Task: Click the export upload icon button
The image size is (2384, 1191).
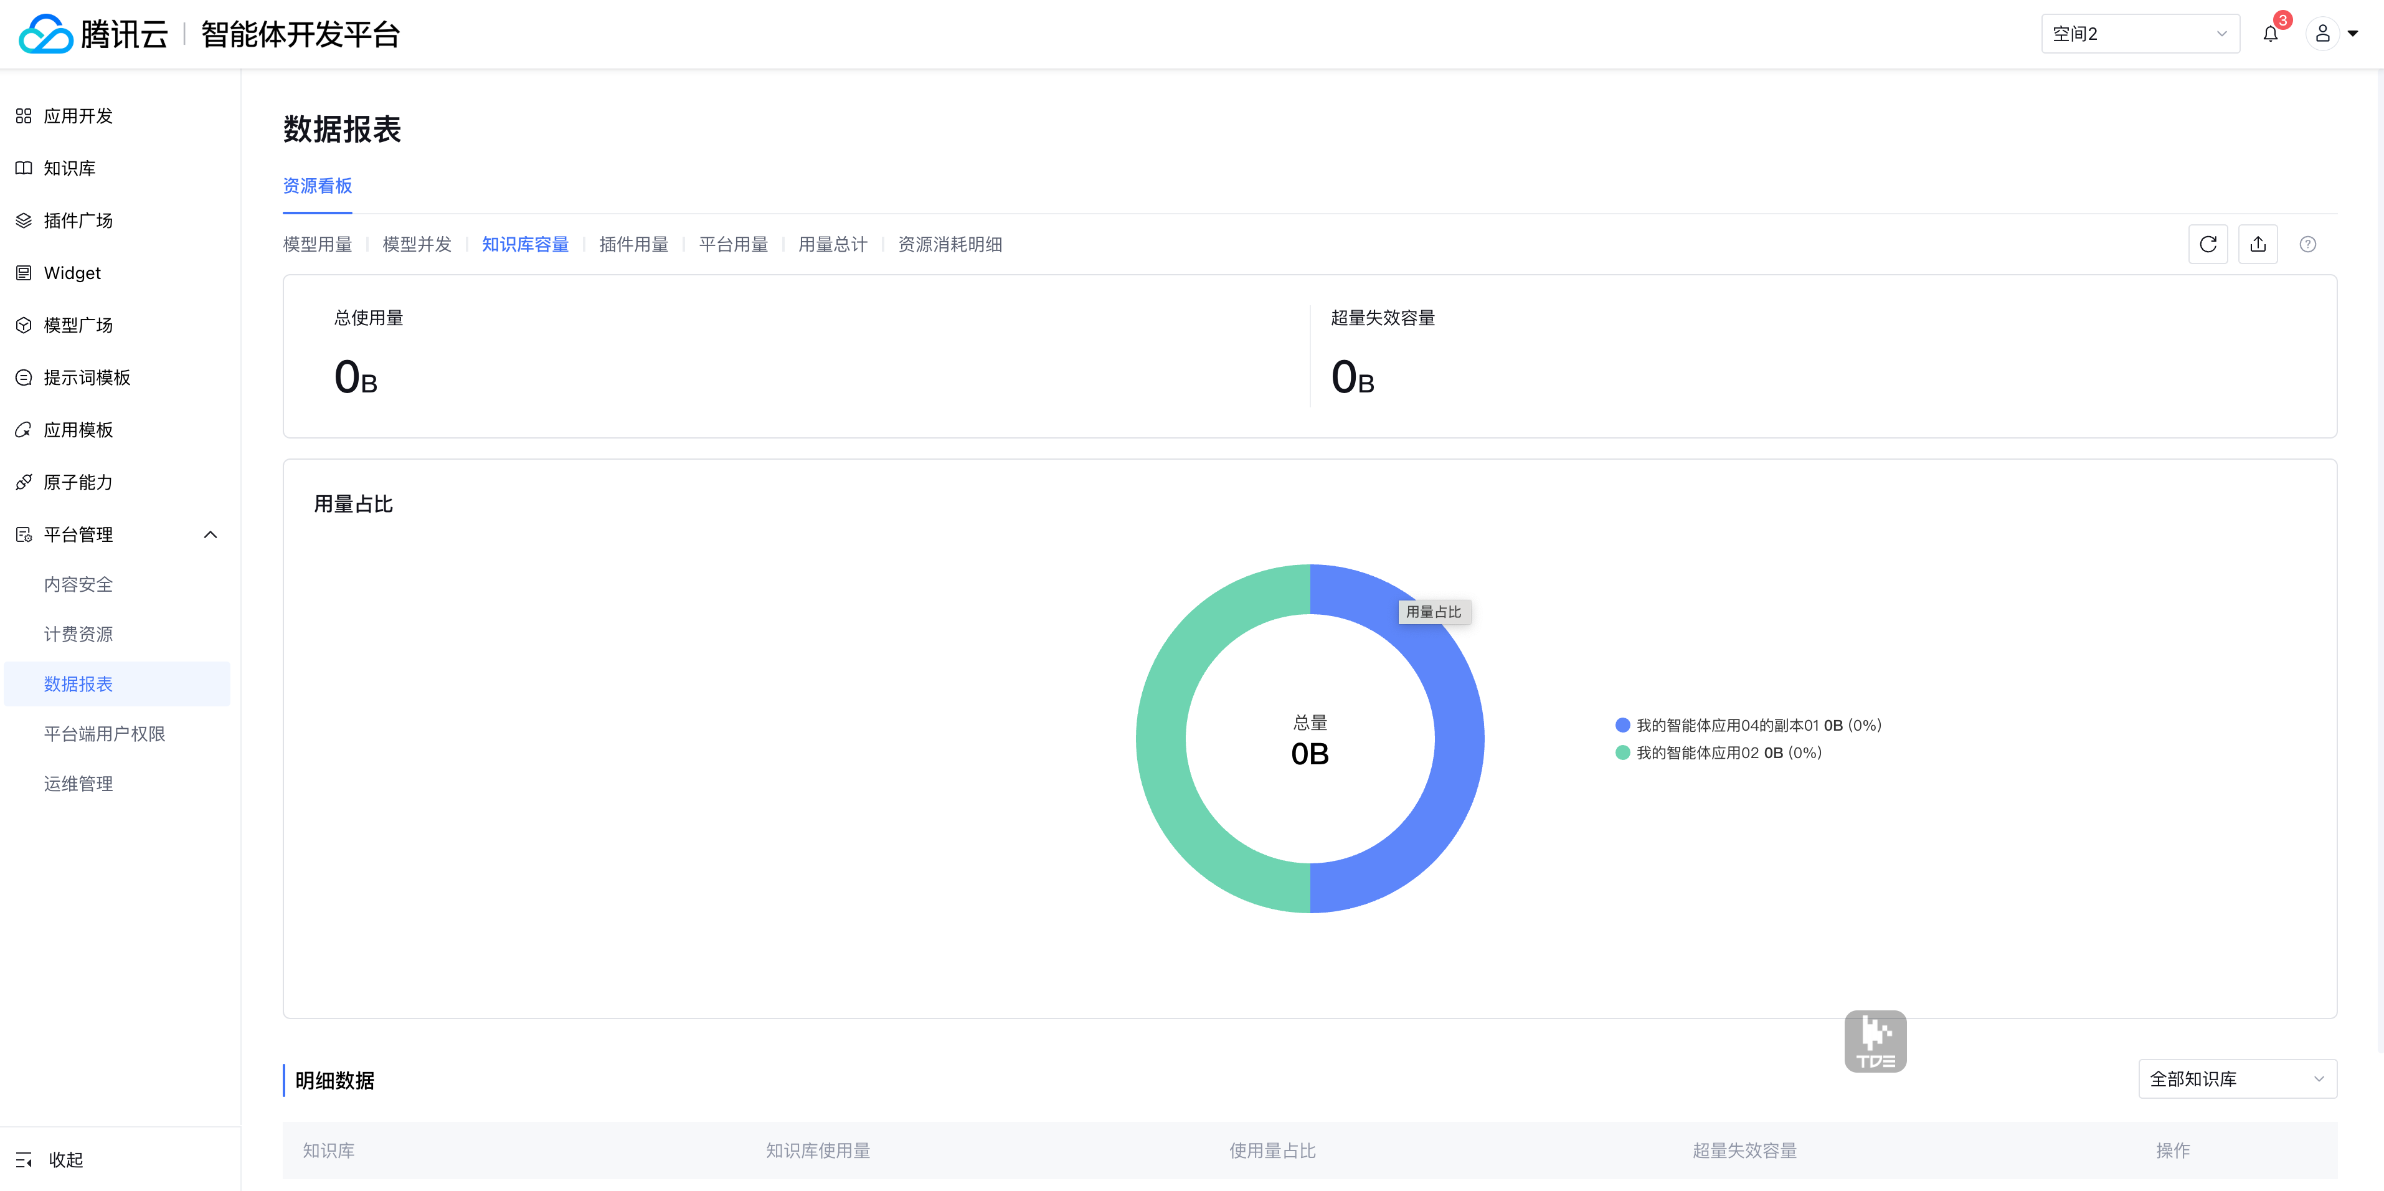Action: pos(2257,244)
